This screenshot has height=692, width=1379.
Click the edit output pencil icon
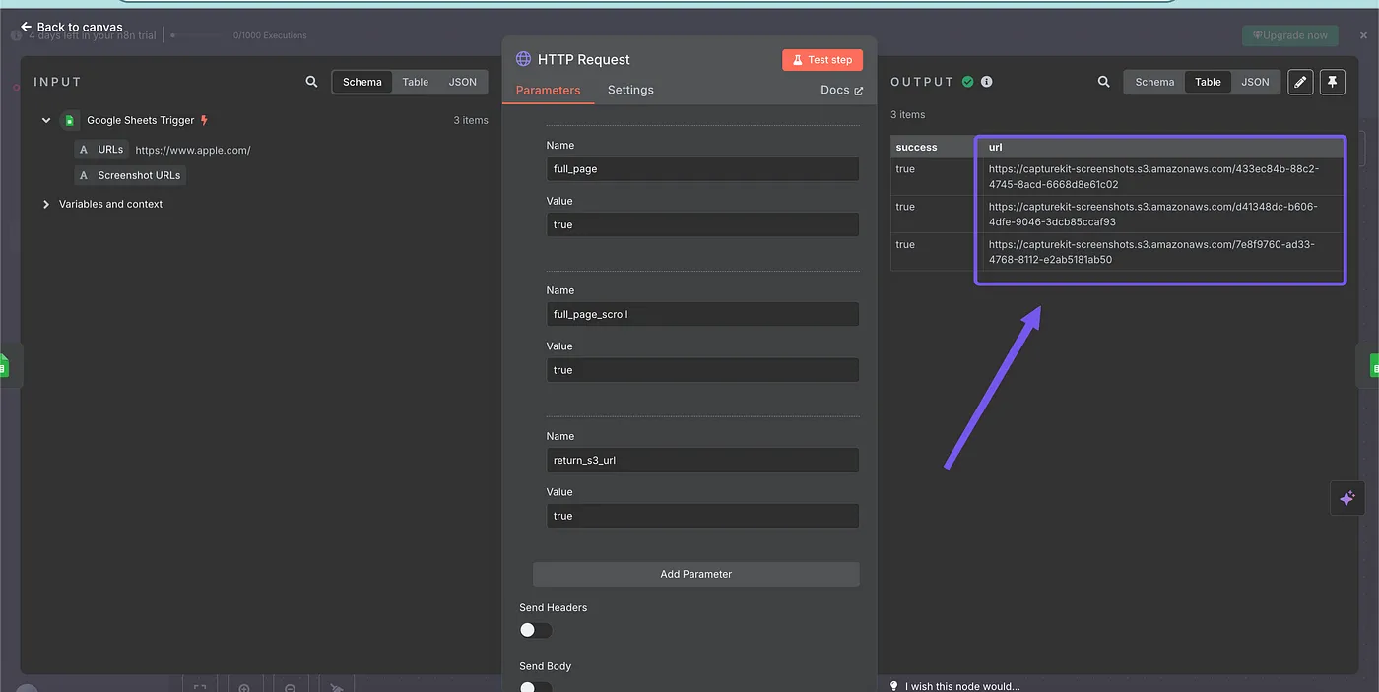coord(1300,82)
